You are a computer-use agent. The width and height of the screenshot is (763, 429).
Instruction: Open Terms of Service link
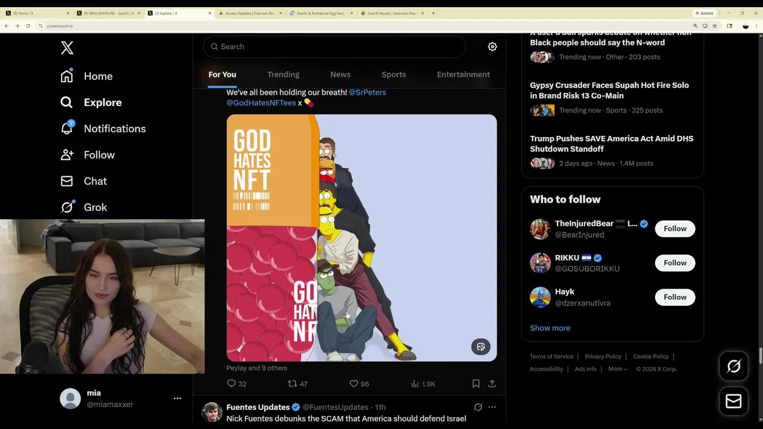(x=551, y=356)
